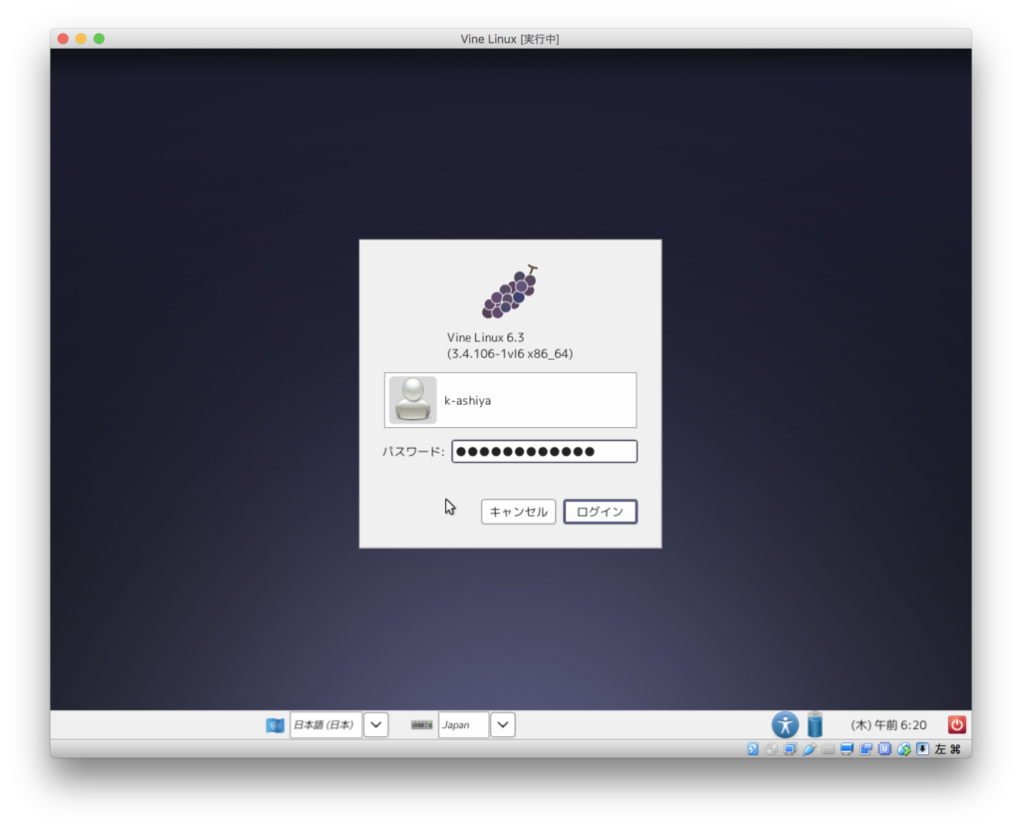
Task: Click VirtualBox keyboard capture arrow icon
Action: [922, 749]
